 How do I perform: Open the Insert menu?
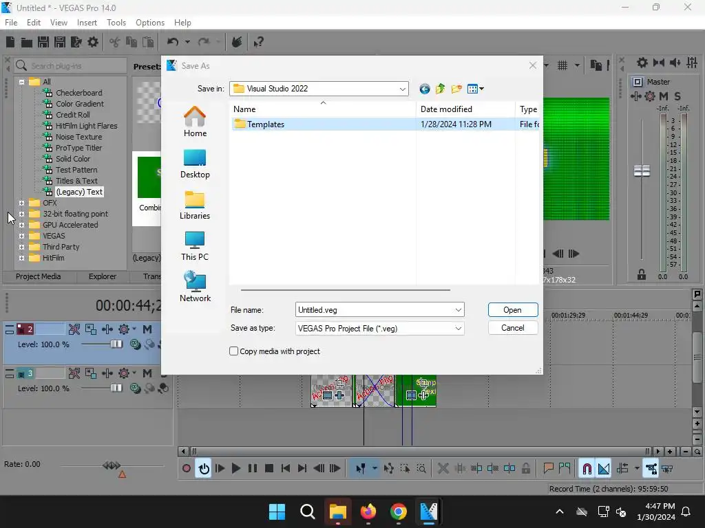(x=87, y=23)
